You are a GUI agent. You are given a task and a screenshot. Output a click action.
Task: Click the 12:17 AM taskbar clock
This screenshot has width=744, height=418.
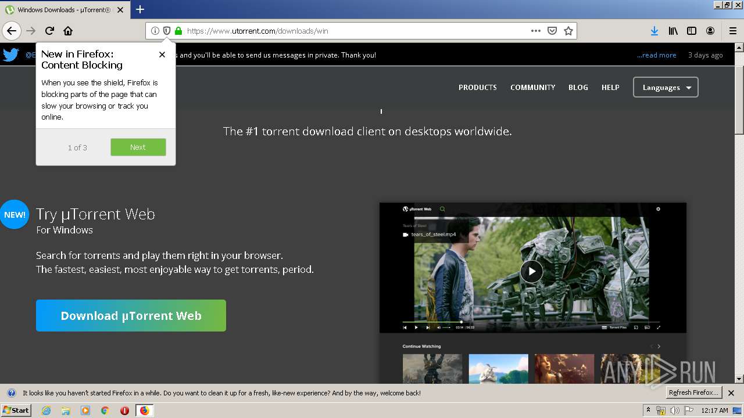714,410
